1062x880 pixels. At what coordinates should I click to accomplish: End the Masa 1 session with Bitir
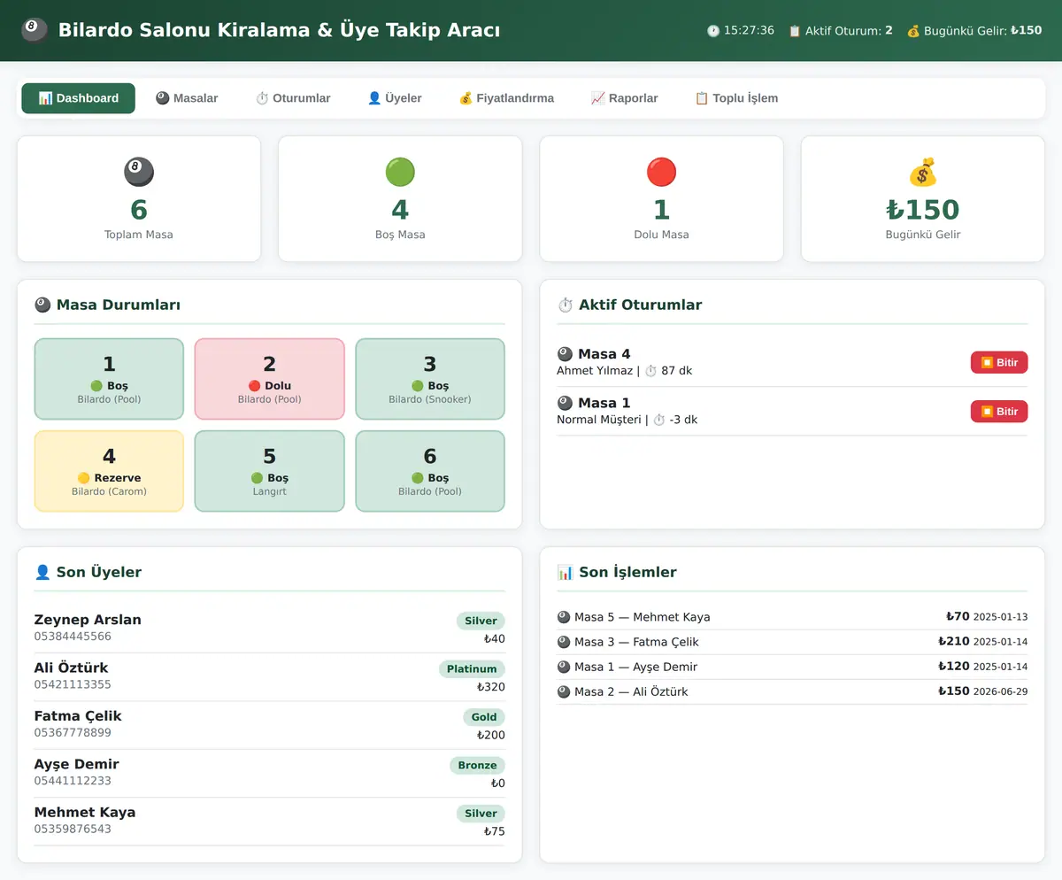(x=999, y=412)
